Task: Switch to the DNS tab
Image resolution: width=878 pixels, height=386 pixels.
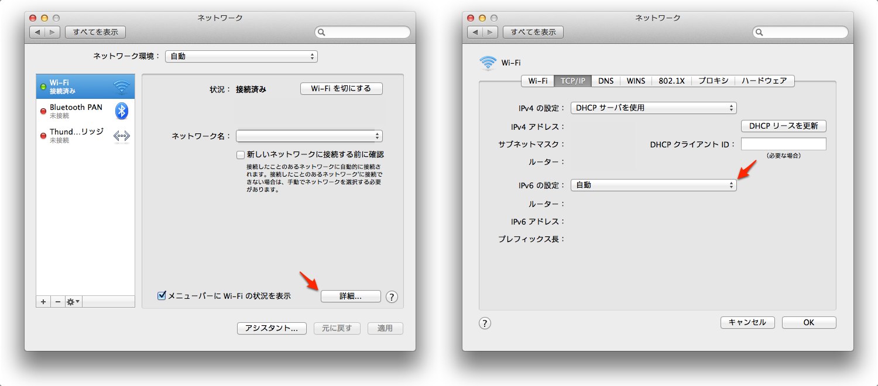Action: coord(606,81)
